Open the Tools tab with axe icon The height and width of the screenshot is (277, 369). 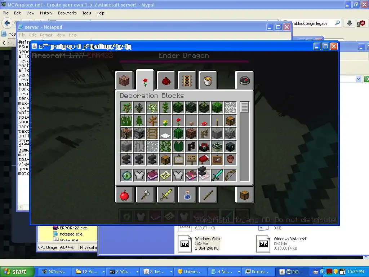[145, 195]
